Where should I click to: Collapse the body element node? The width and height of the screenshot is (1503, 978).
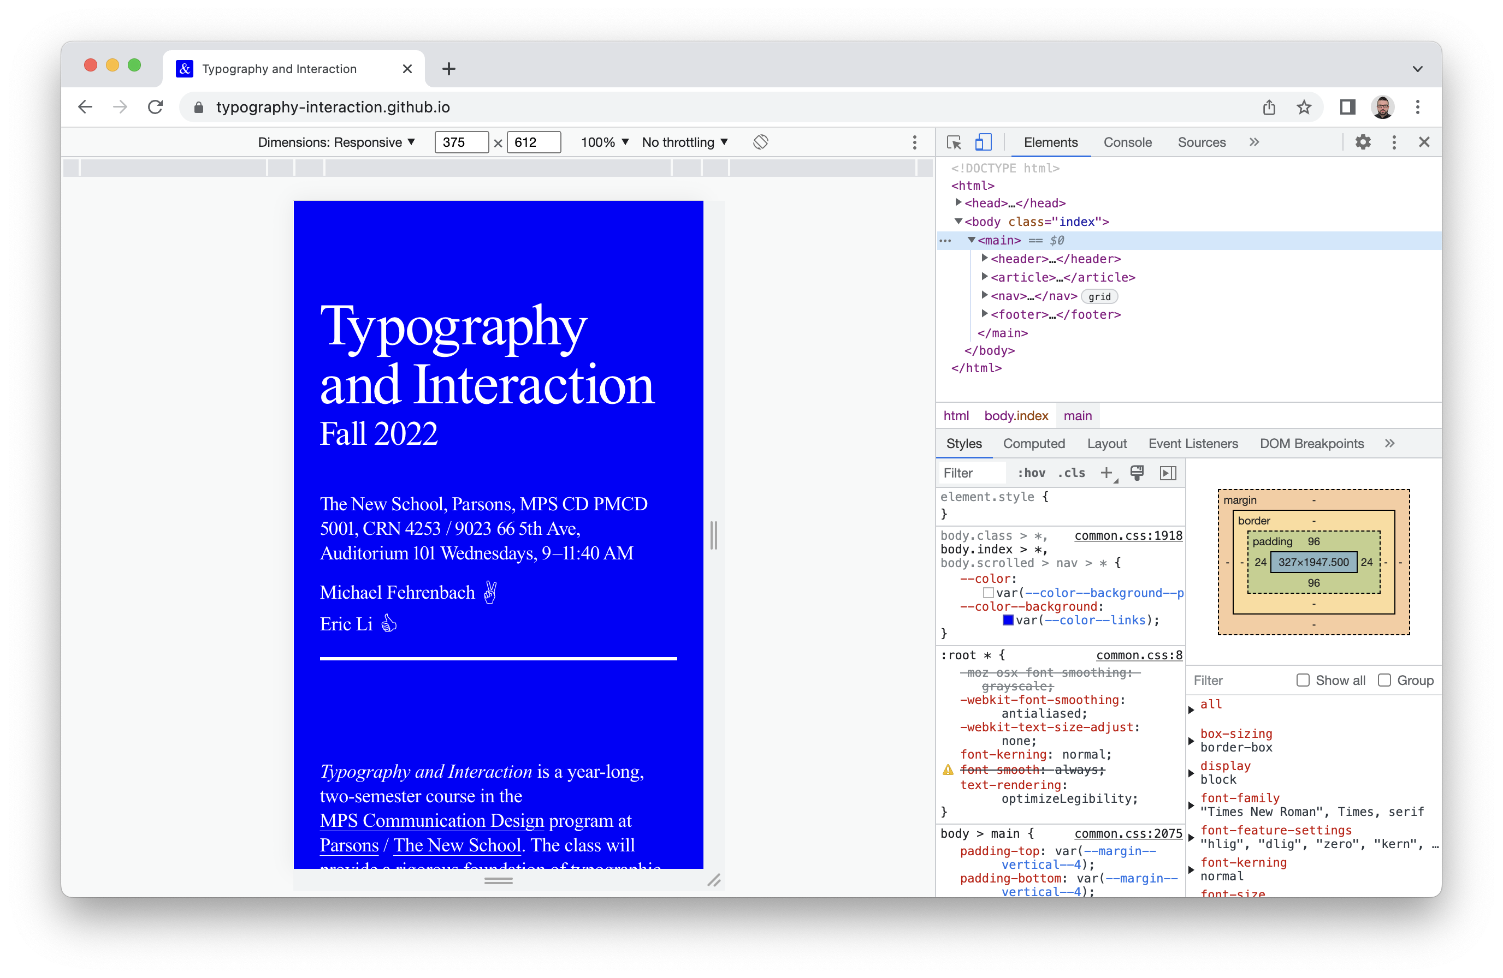pyautogui.click(x=958, y=222)
